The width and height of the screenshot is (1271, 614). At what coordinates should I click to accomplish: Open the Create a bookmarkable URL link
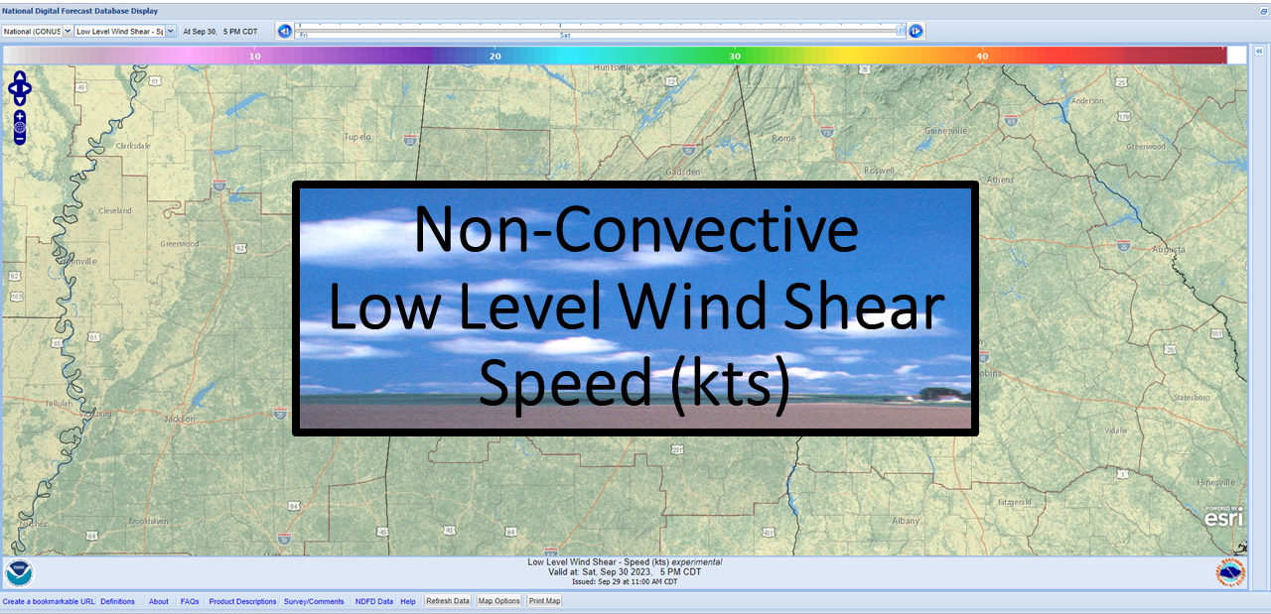(49, 601)
